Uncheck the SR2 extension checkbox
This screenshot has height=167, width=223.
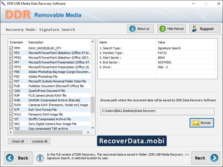pos(11,124)
